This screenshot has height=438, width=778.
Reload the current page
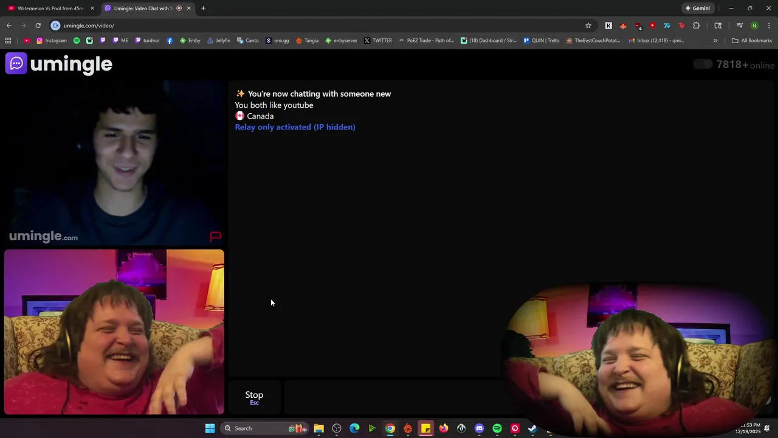click(38, 26)
